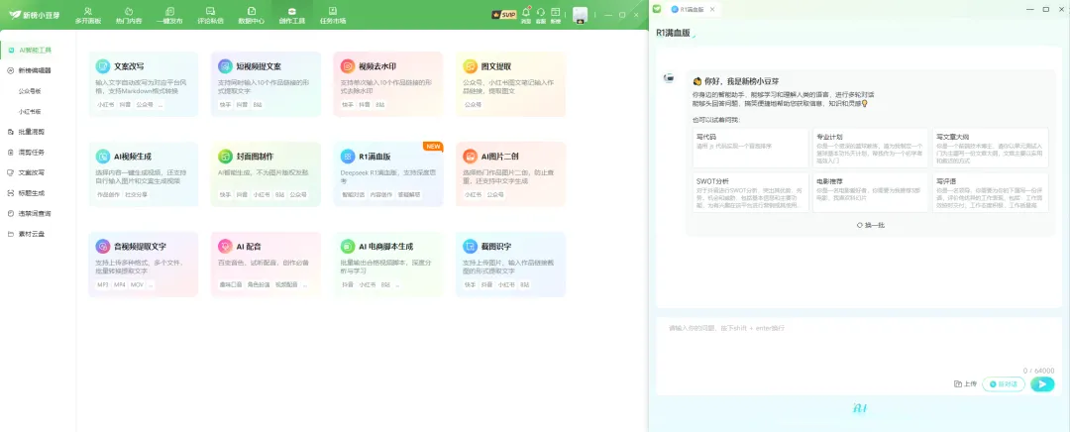Choose the 电影推荐 prompt suggestion
1070x432 pixels.
click(871, 192)
